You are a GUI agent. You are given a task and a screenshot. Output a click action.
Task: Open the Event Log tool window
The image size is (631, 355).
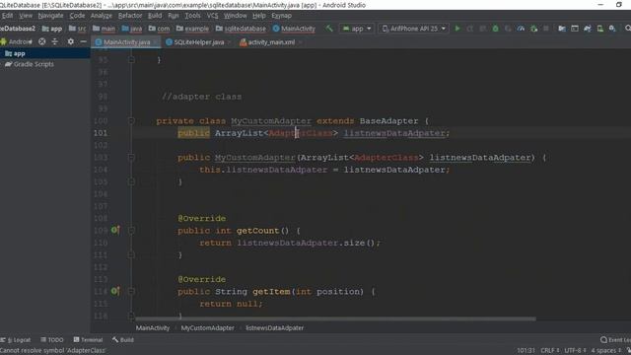(615, 339)
